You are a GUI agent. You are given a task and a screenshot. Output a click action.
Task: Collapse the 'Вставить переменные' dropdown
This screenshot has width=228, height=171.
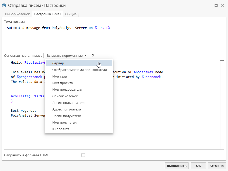pos(67,56)
